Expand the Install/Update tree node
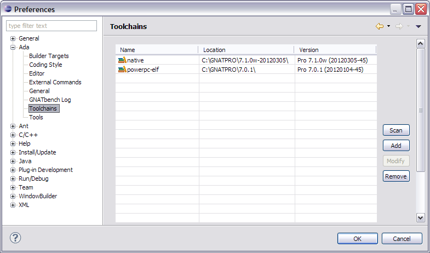This screenshot has width=430, height=253. coord(13,152)
